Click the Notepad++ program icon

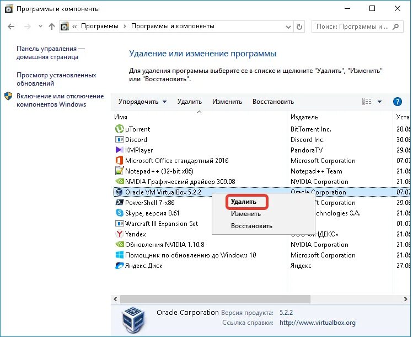(119, 171)
